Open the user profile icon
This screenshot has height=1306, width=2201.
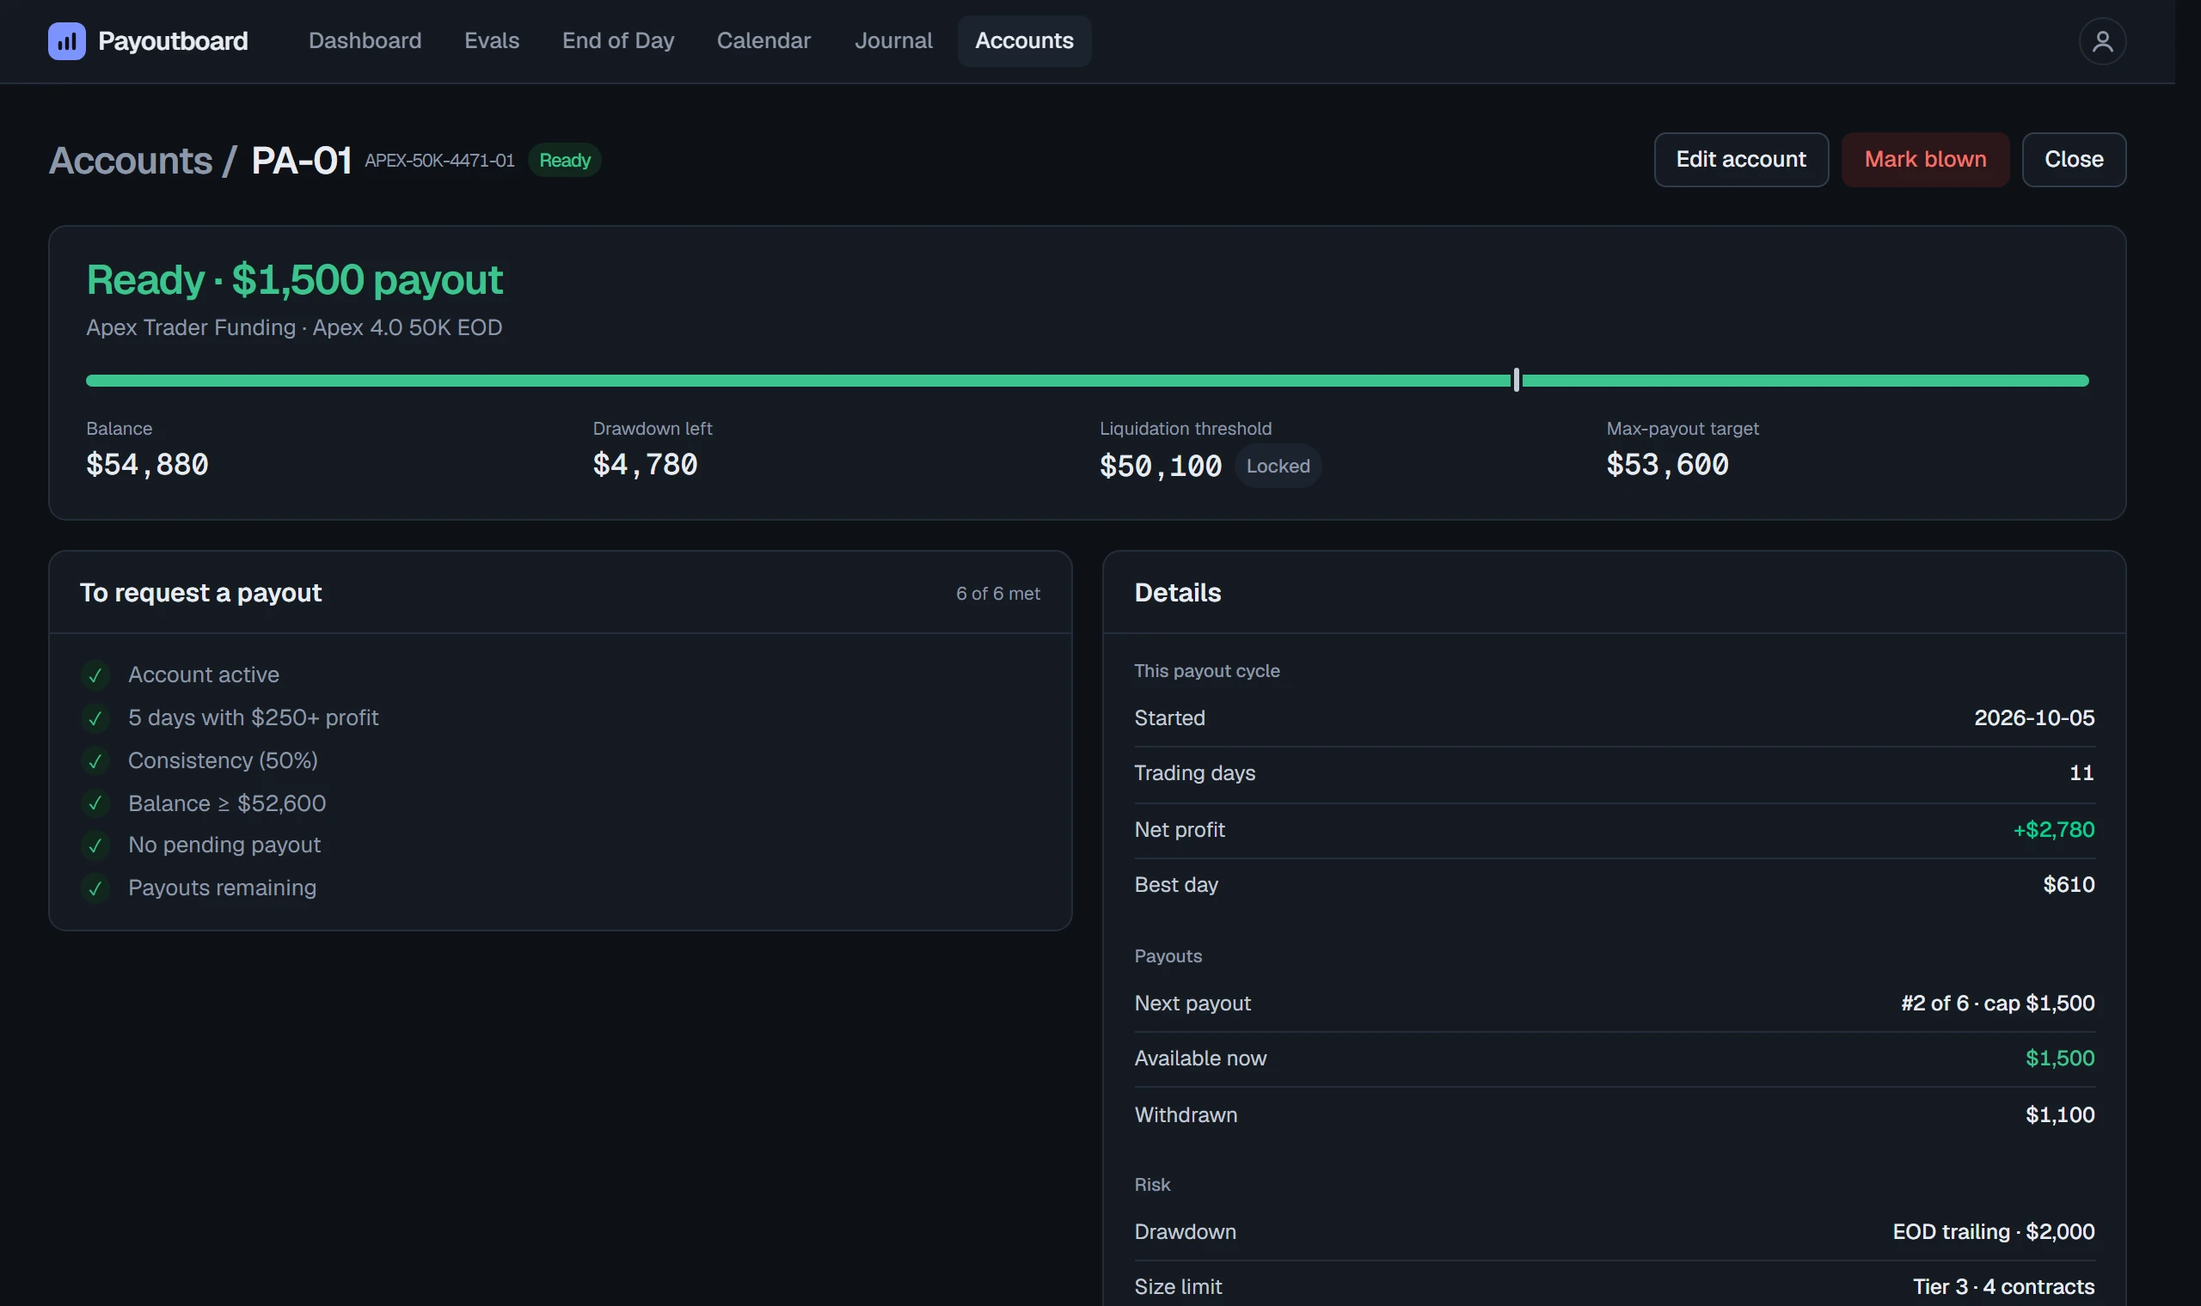tap(2101, 41)
